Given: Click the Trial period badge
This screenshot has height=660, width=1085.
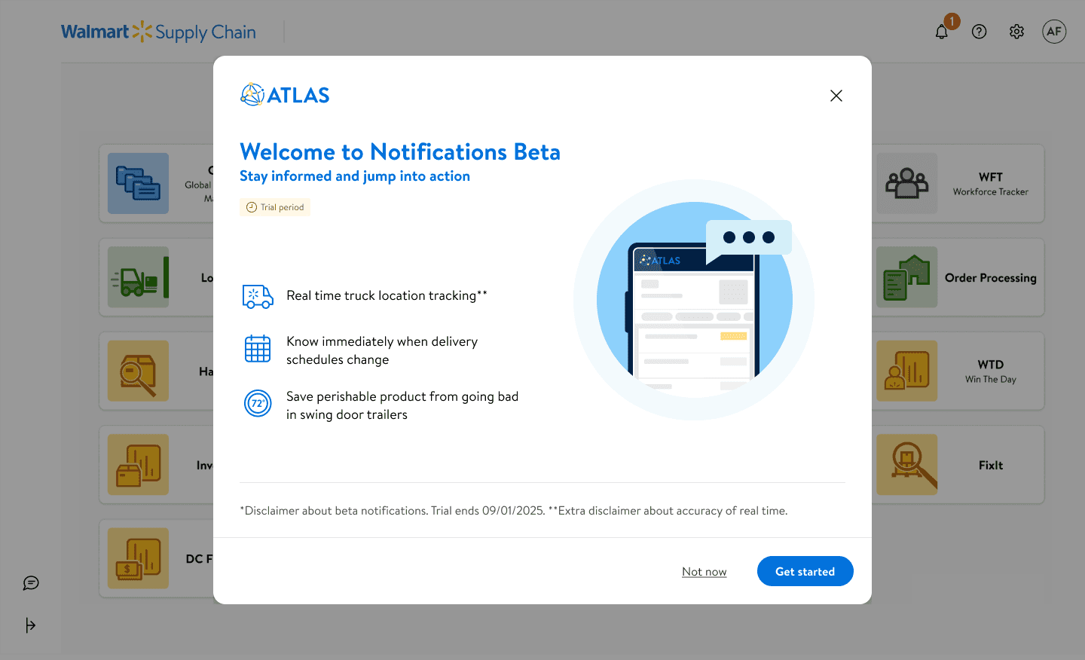Looking at the screenshot, I should (x=275, y=207).
